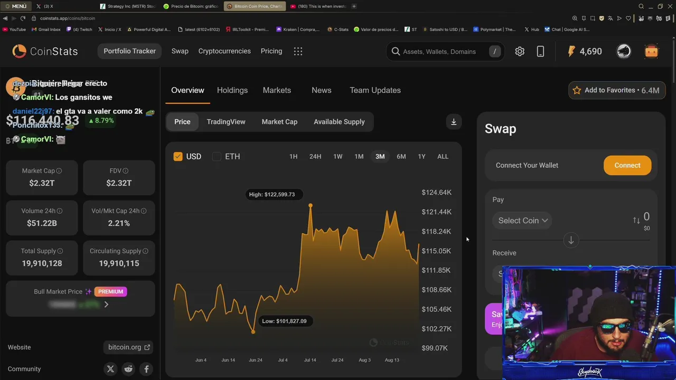Click the browser search magnifier icon
This screenshot has height=380, width=676.
(641, 6)
